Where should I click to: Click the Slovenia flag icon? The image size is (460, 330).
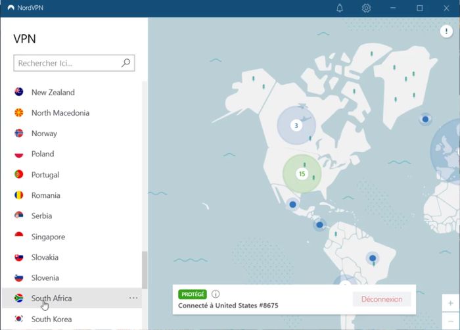click(19, 278)
